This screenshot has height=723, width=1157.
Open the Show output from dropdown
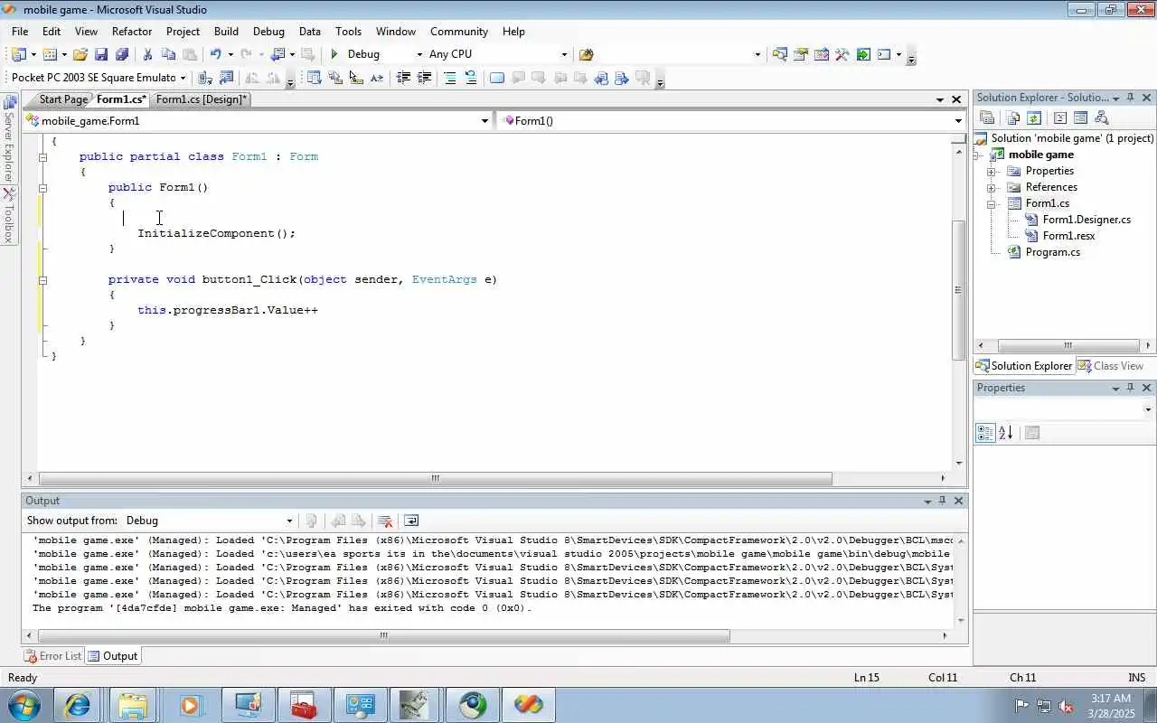pyautogui.click(x=289, y=521)
